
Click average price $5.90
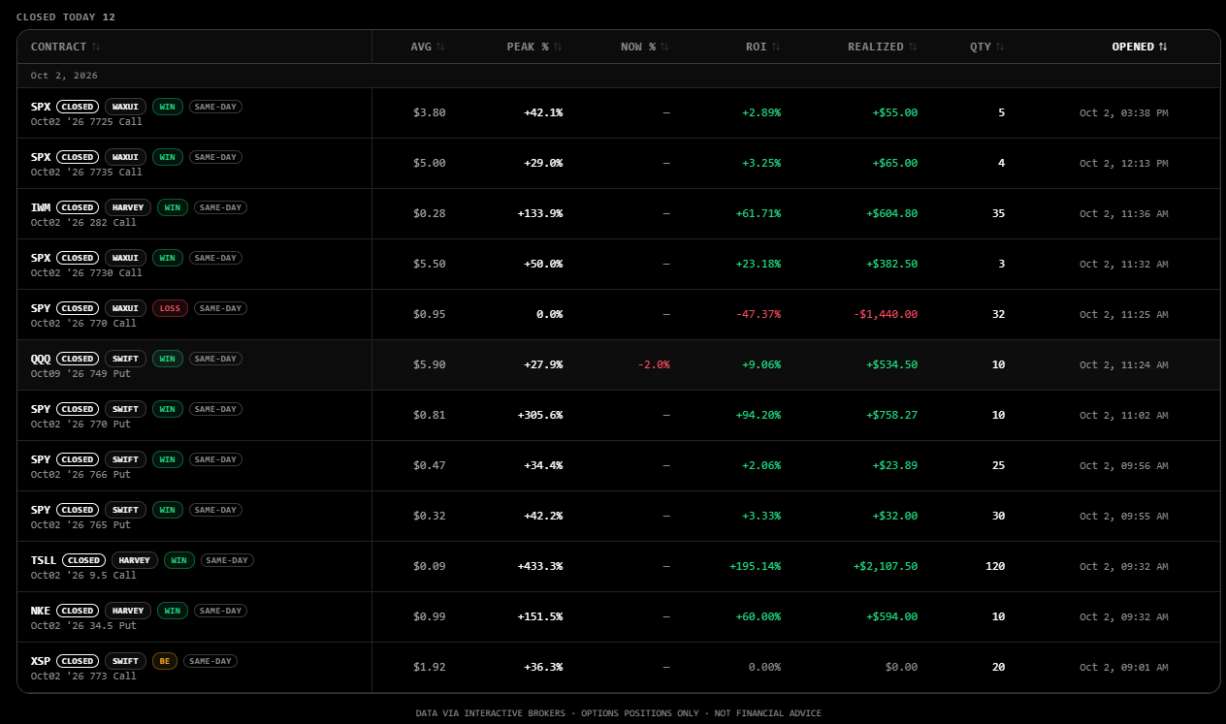pos(430,364)
